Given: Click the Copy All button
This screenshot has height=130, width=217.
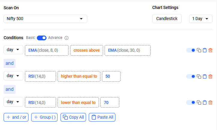Looking at the screenshot, I should (x=73, y=117).
